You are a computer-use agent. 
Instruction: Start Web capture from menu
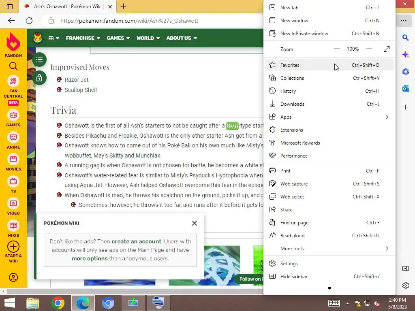click(x=329, y=184)
